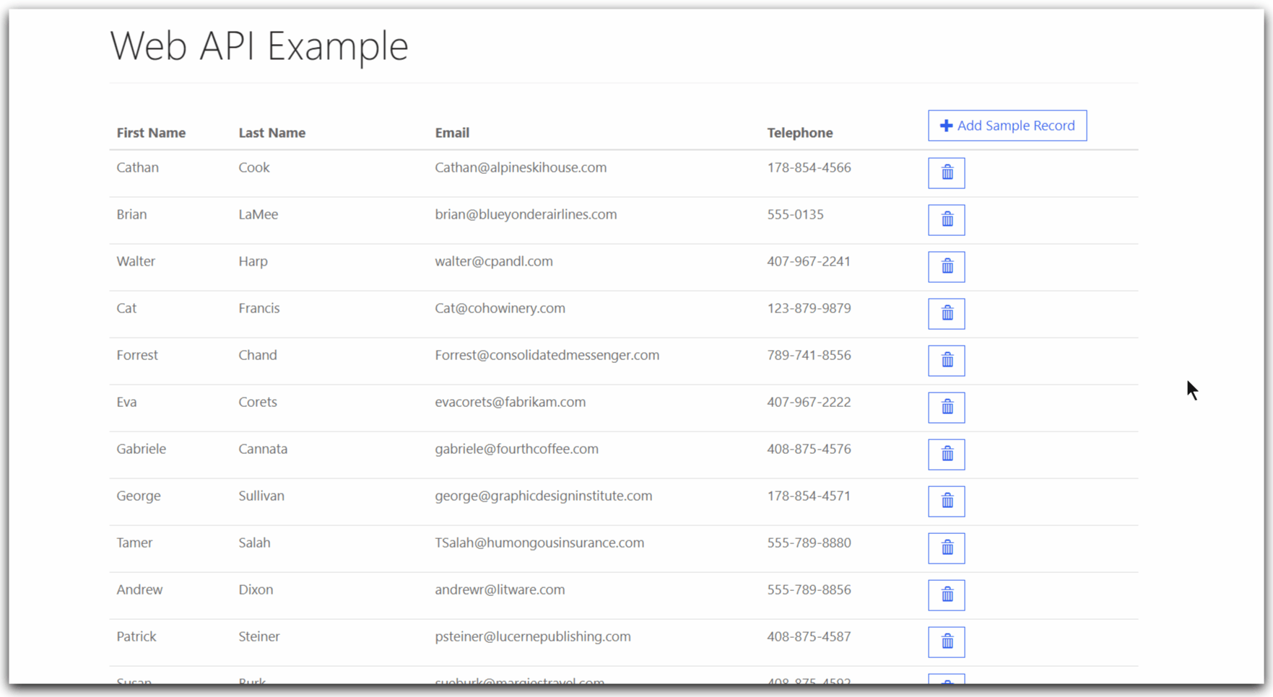Click the Web API Example page heading
Viewport: 1273px width, 697px height.
coord(259,46)
